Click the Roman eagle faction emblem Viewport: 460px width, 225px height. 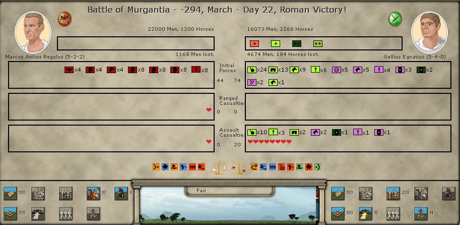(64, 19)
